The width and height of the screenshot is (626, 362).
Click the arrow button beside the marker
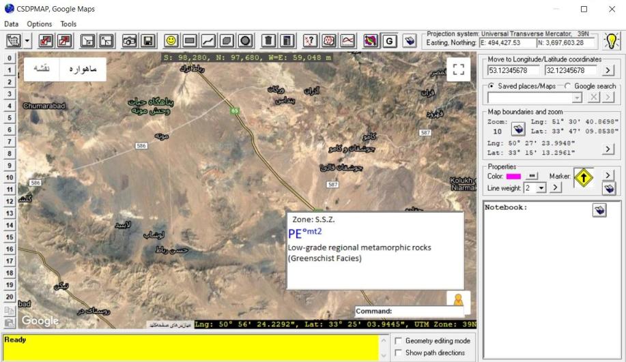coord(608,175)
